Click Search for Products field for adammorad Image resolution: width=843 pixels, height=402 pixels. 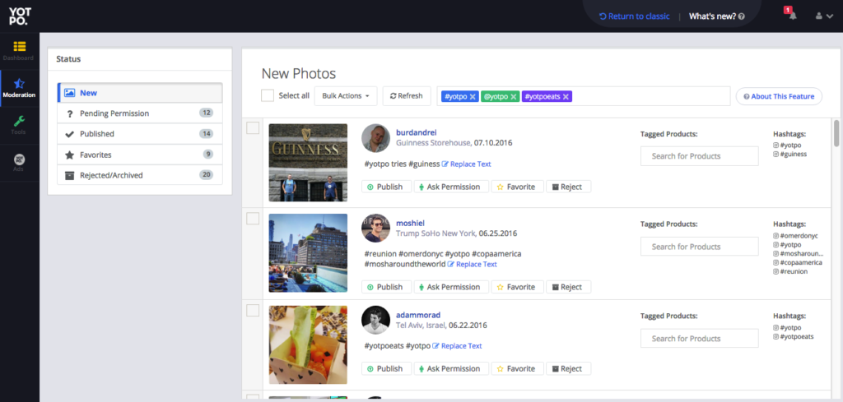coord(699,338)
